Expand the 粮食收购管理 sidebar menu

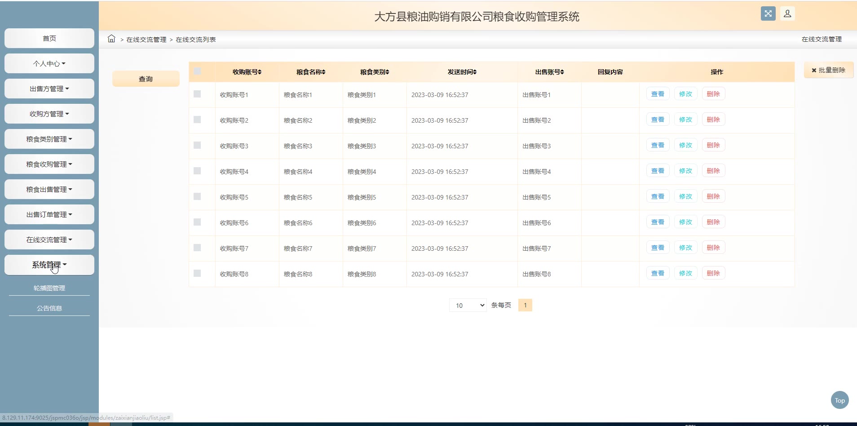(49, 164)
